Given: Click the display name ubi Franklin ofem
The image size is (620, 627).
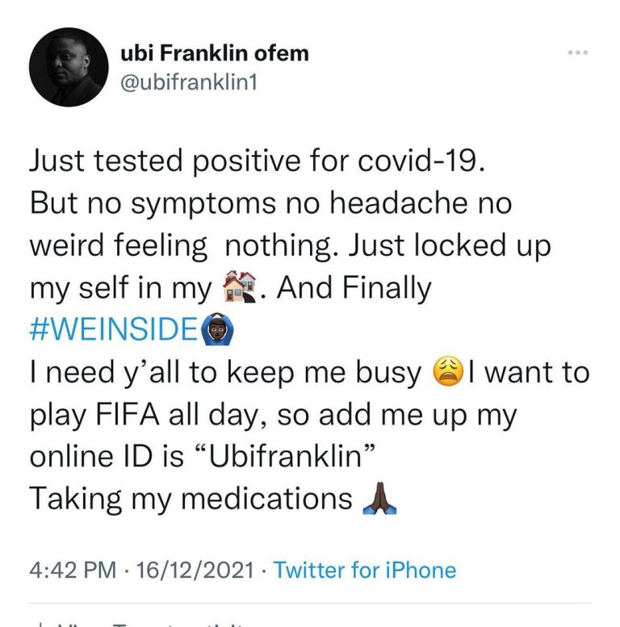Looking at the screenshot, I should pyautogui.click(x=214, y=55).
